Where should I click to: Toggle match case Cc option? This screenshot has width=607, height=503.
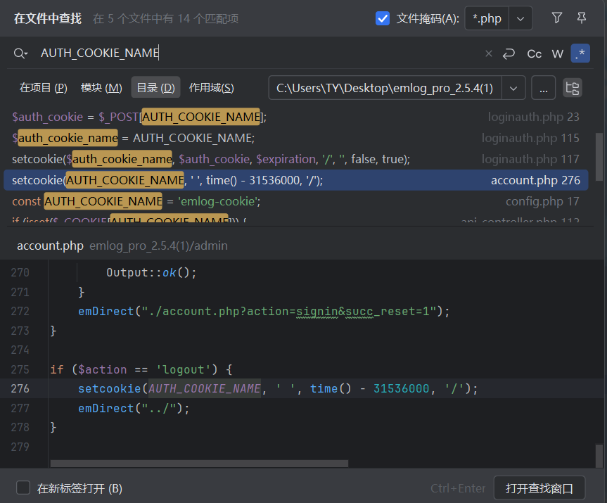[535, 54]
